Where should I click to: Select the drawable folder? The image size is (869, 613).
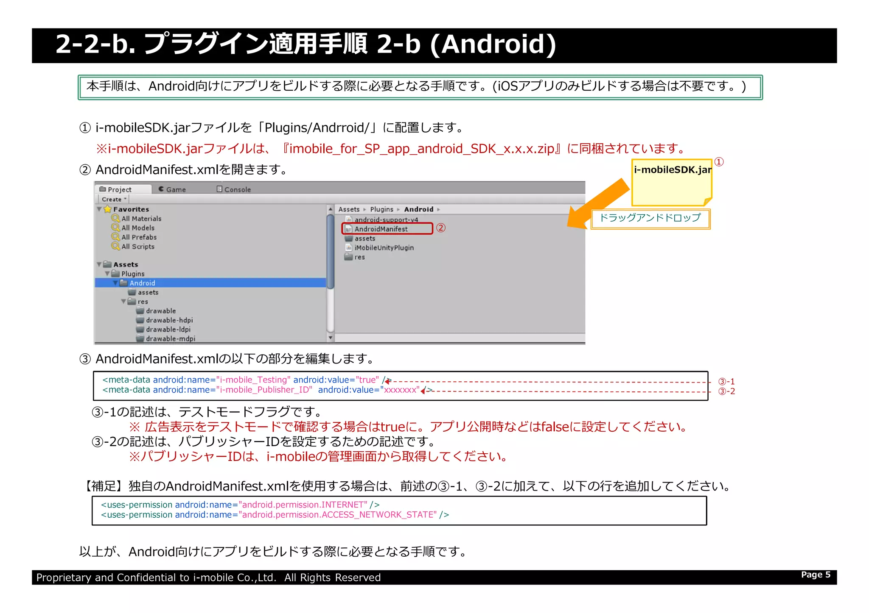pos(161,311)
